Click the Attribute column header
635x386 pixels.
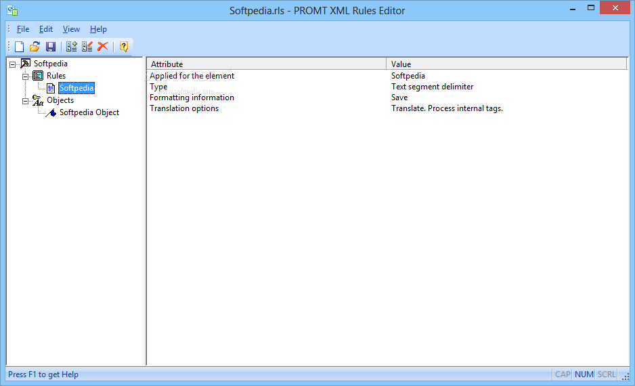click(267, 64)
